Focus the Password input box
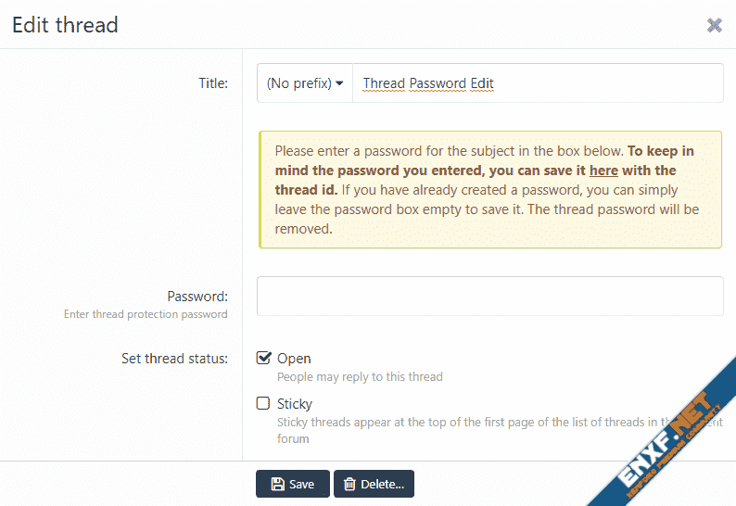 489,297
